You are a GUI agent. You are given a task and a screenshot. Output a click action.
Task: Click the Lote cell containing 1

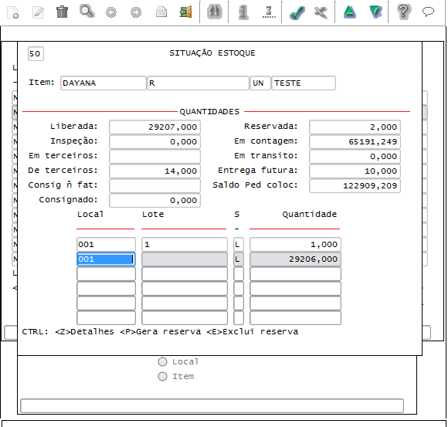click(185, 245)
